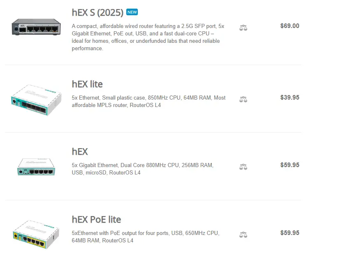Click the hEX S (2025) description text

pyautogui.click(x=147, y=37)
